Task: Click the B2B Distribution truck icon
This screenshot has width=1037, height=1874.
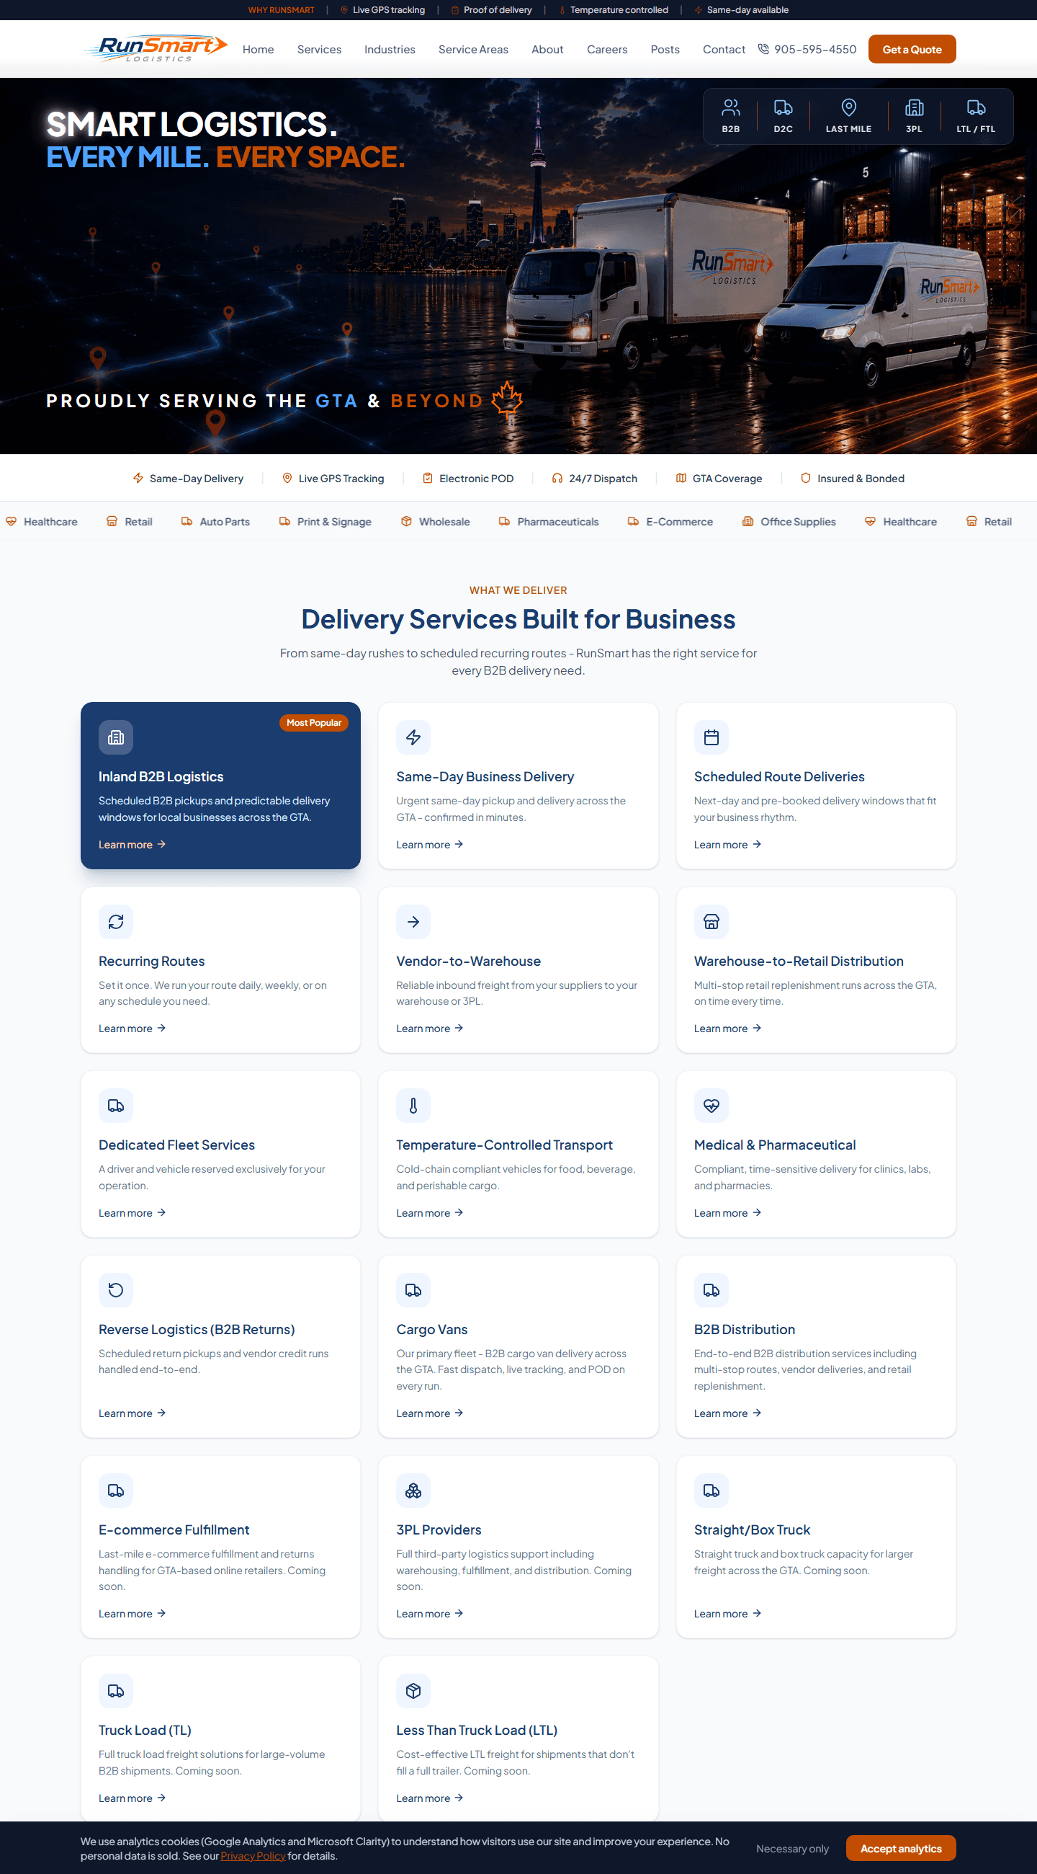Action: tap(711, 1290)
